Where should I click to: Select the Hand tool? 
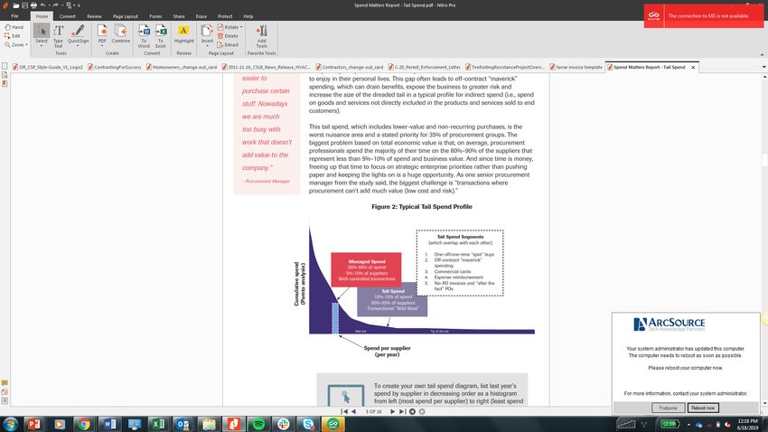point(14,27)
